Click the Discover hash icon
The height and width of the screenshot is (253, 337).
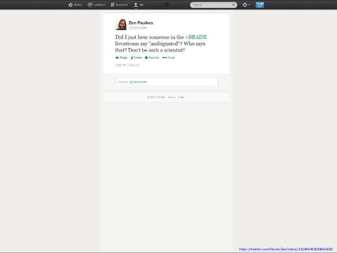point(113,5)
